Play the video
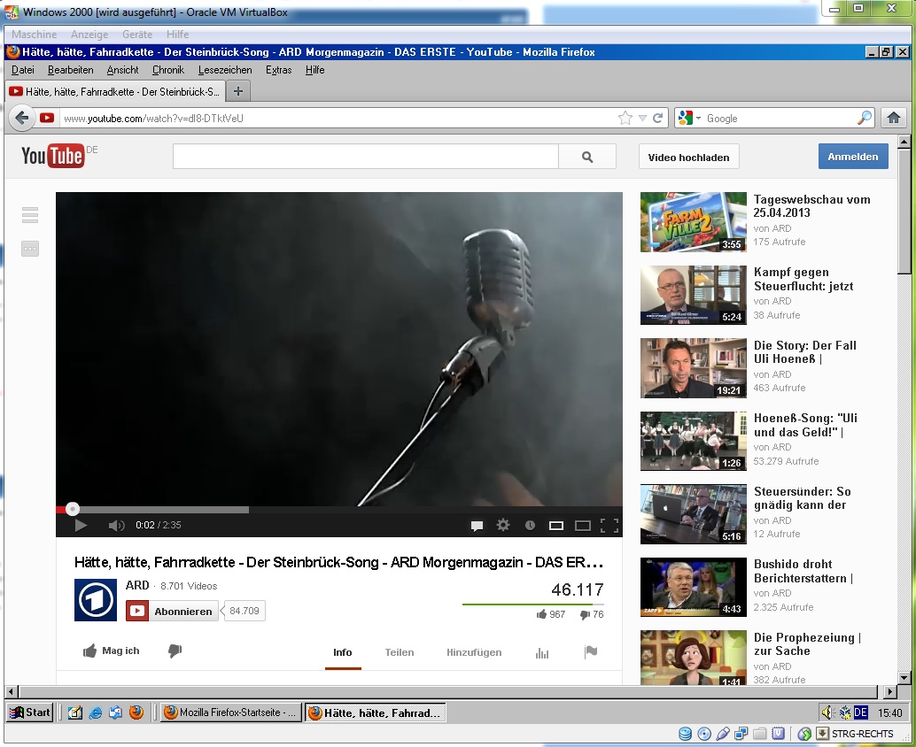Screen dimensions: 916x747 point(81,525)
